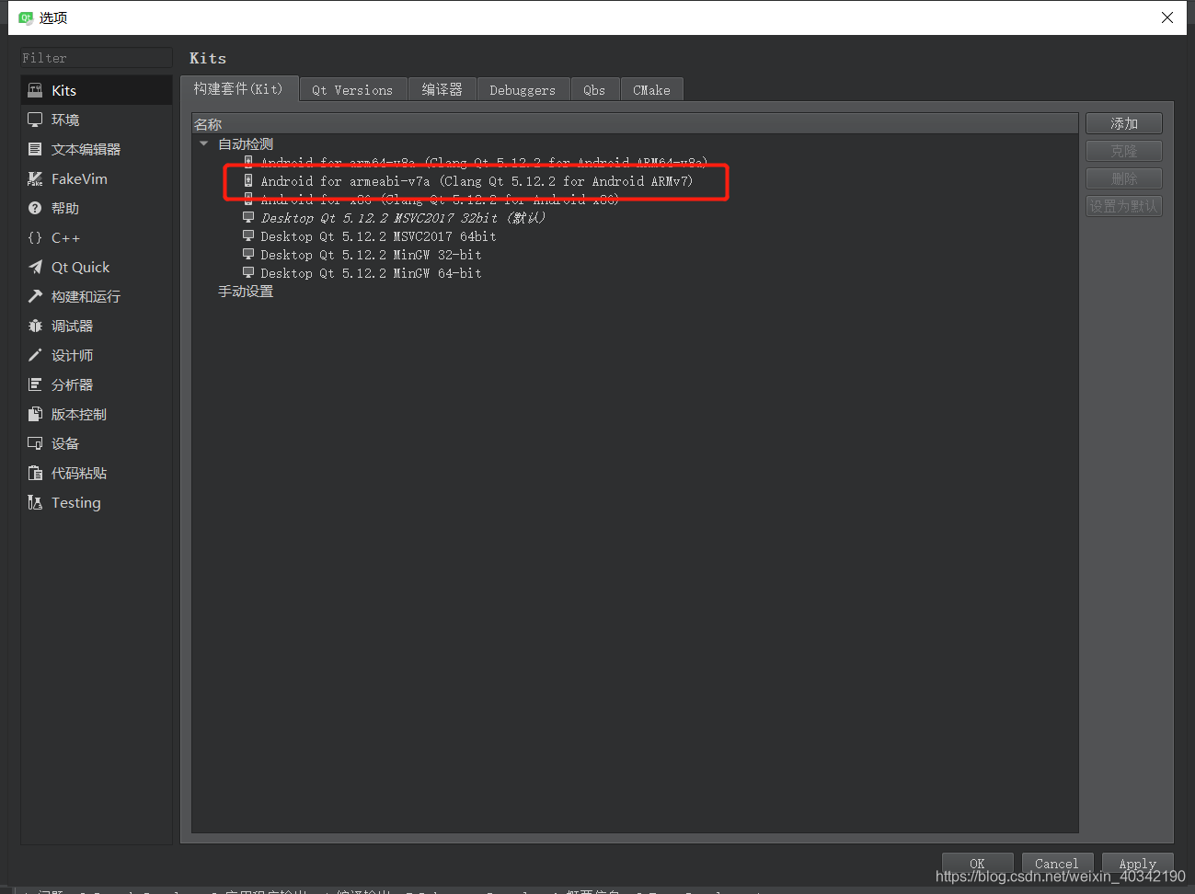Click the 删除 remove button
This screenshot has width=1195, height=894.
point(1124,178)
